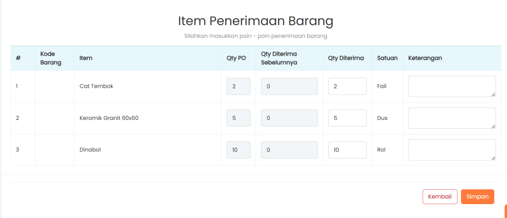Image resolution: width=507 pixels, height=218 pixels.
Task: Click Qty PO field of Cat Tembok
Action: (238, 86)
